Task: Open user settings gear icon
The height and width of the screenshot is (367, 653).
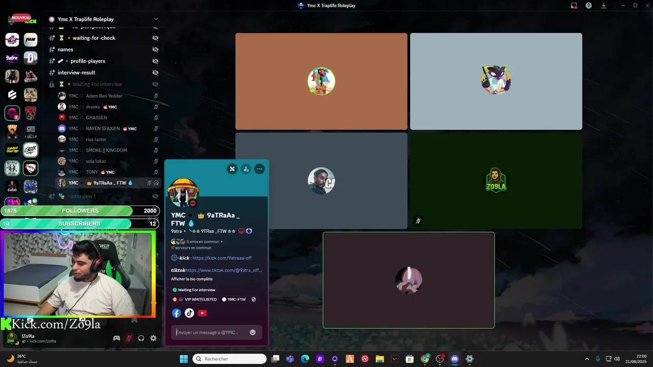Action: coord(153,338)
